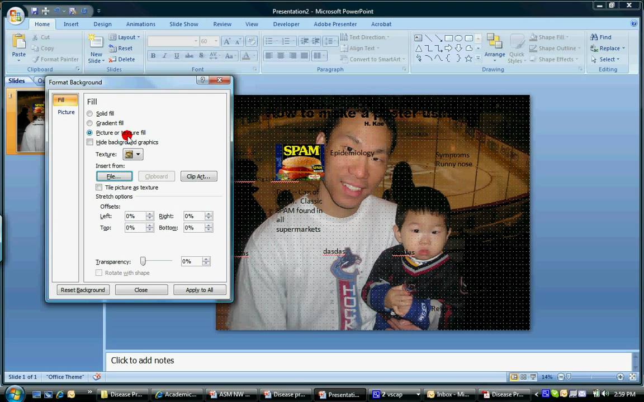The height and width of the screenshot is (402, 644).
Task: Click the Reset Background button
Action: [83, 290]
